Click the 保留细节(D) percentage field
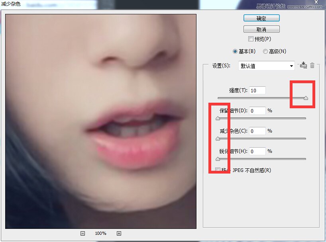The height and width of the screenshot is (242, 326). click(x=257, y=111)
